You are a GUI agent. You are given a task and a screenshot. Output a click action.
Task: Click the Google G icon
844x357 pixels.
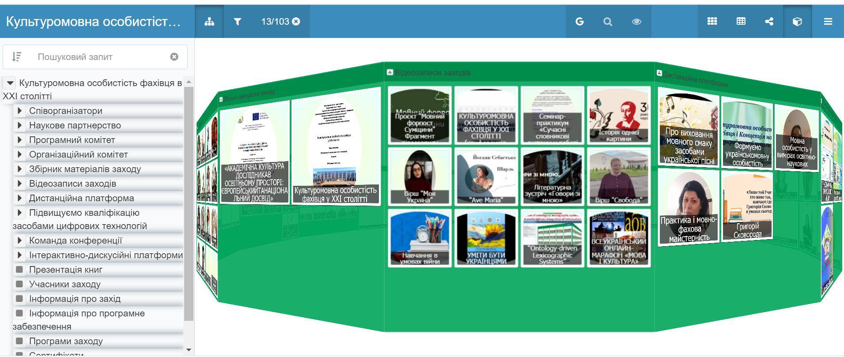pos(579,22)
